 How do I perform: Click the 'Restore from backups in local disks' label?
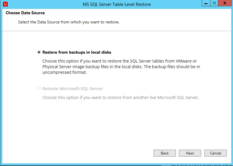click(x=77, y=52)
